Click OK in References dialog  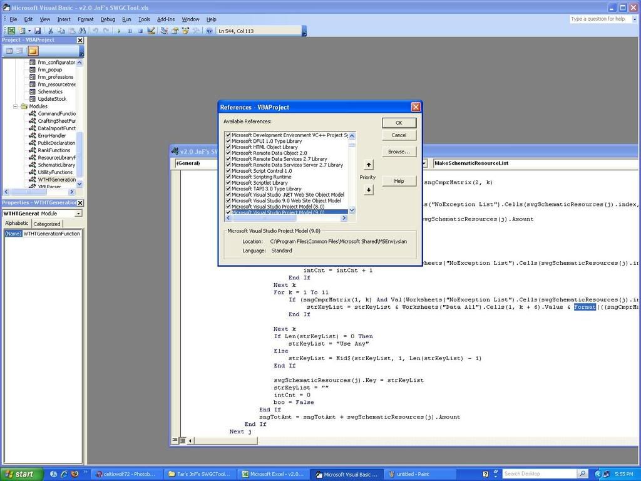(399, 123)
